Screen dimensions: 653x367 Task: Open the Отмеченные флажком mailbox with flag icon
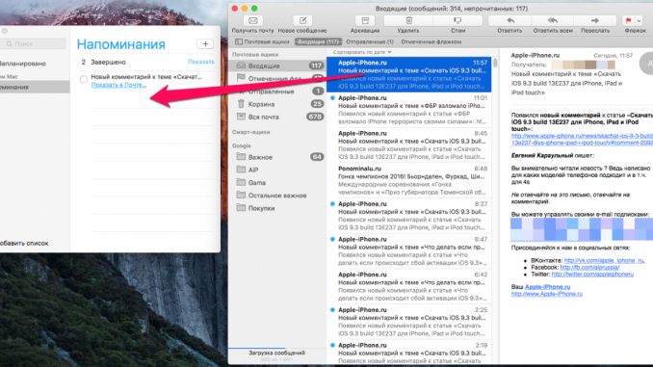pyautogui.click(x=277, y=78)
